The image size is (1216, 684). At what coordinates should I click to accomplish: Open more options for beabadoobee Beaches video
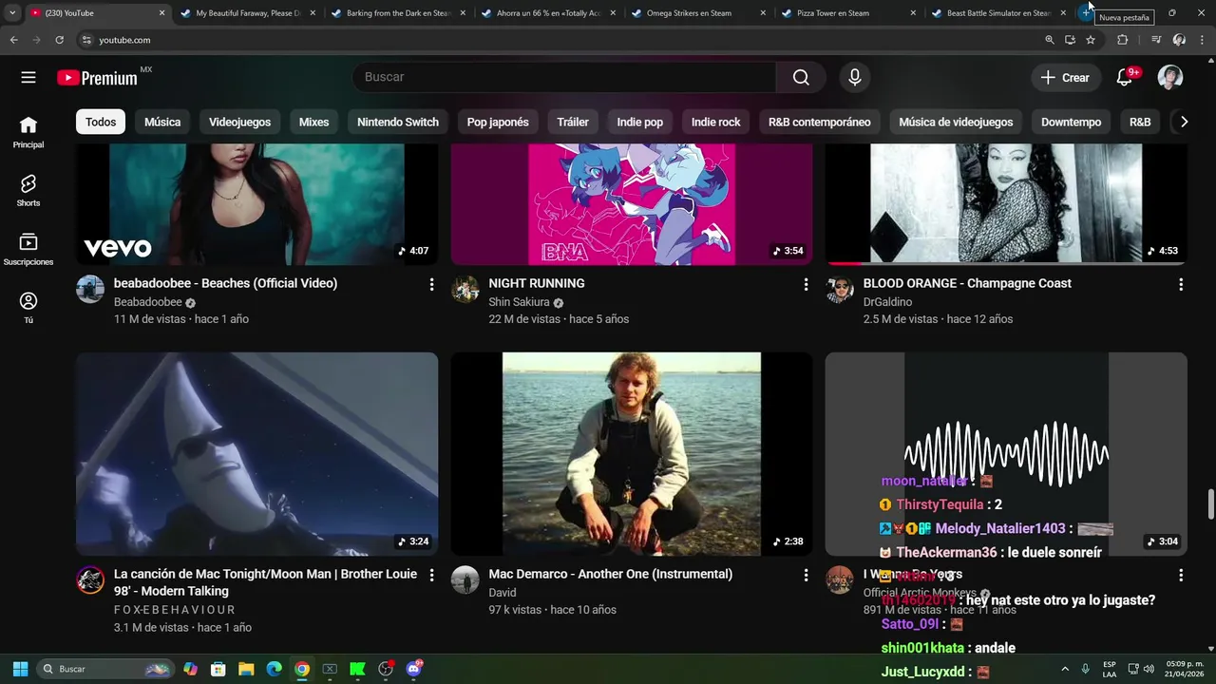click(x=431, y=284)
